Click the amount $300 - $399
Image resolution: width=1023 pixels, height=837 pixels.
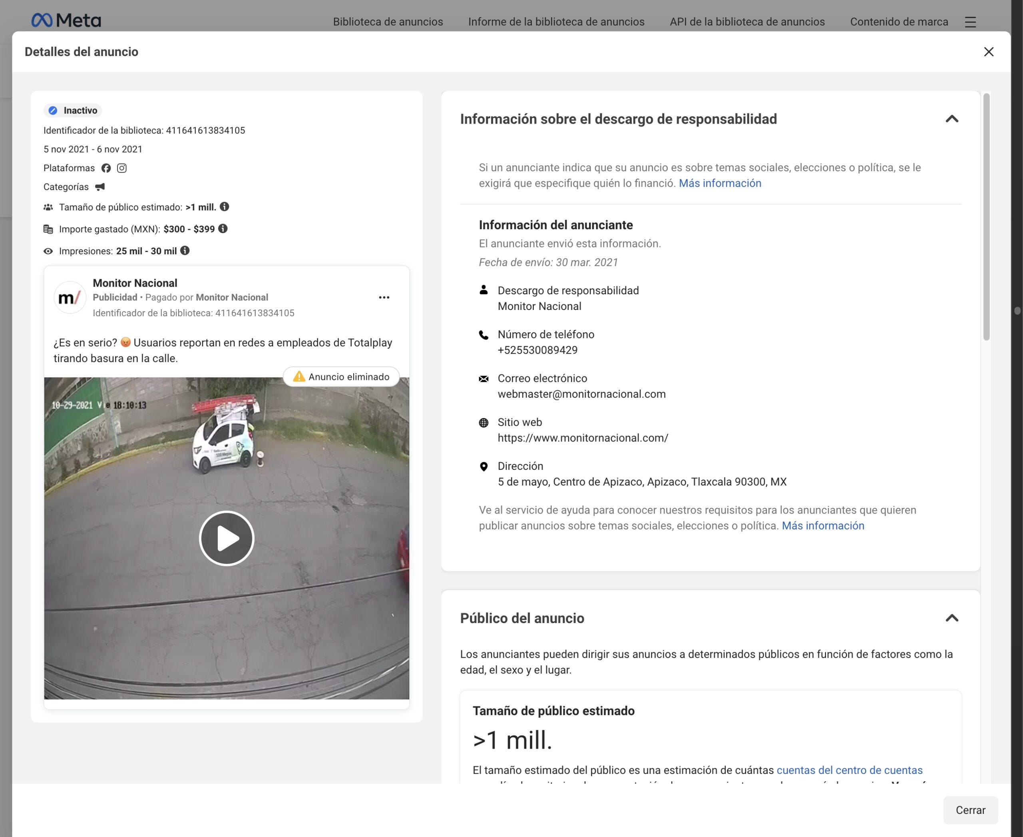tap(189, 229)
